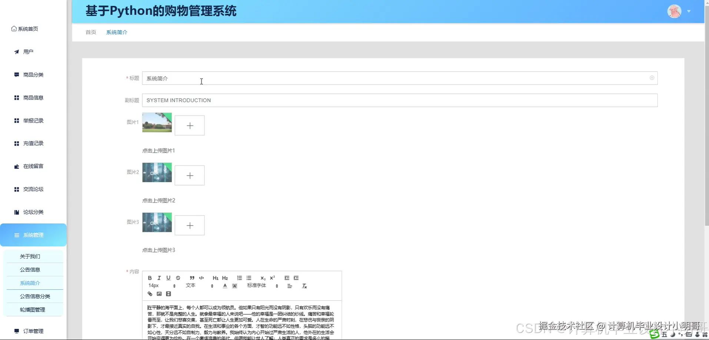Apply H1 heading style in the editor
The width and height of the screenshot is (709, 340).
pyautogui.click(x=215, y=278)
